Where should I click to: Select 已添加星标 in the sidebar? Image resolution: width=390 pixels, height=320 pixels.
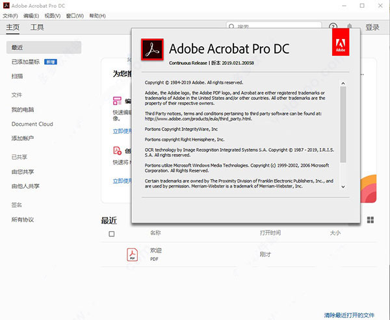[25, 62]
